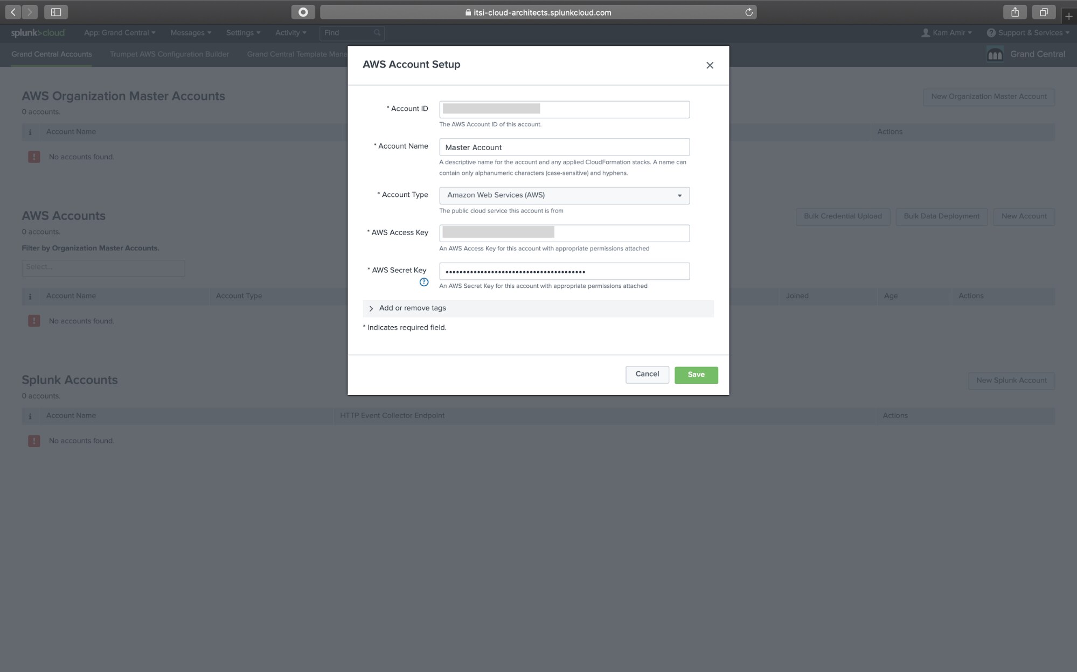Switch to Grand Central Template Manager tab
Screen dimensions: 1077x672
[x=297, y=54]
